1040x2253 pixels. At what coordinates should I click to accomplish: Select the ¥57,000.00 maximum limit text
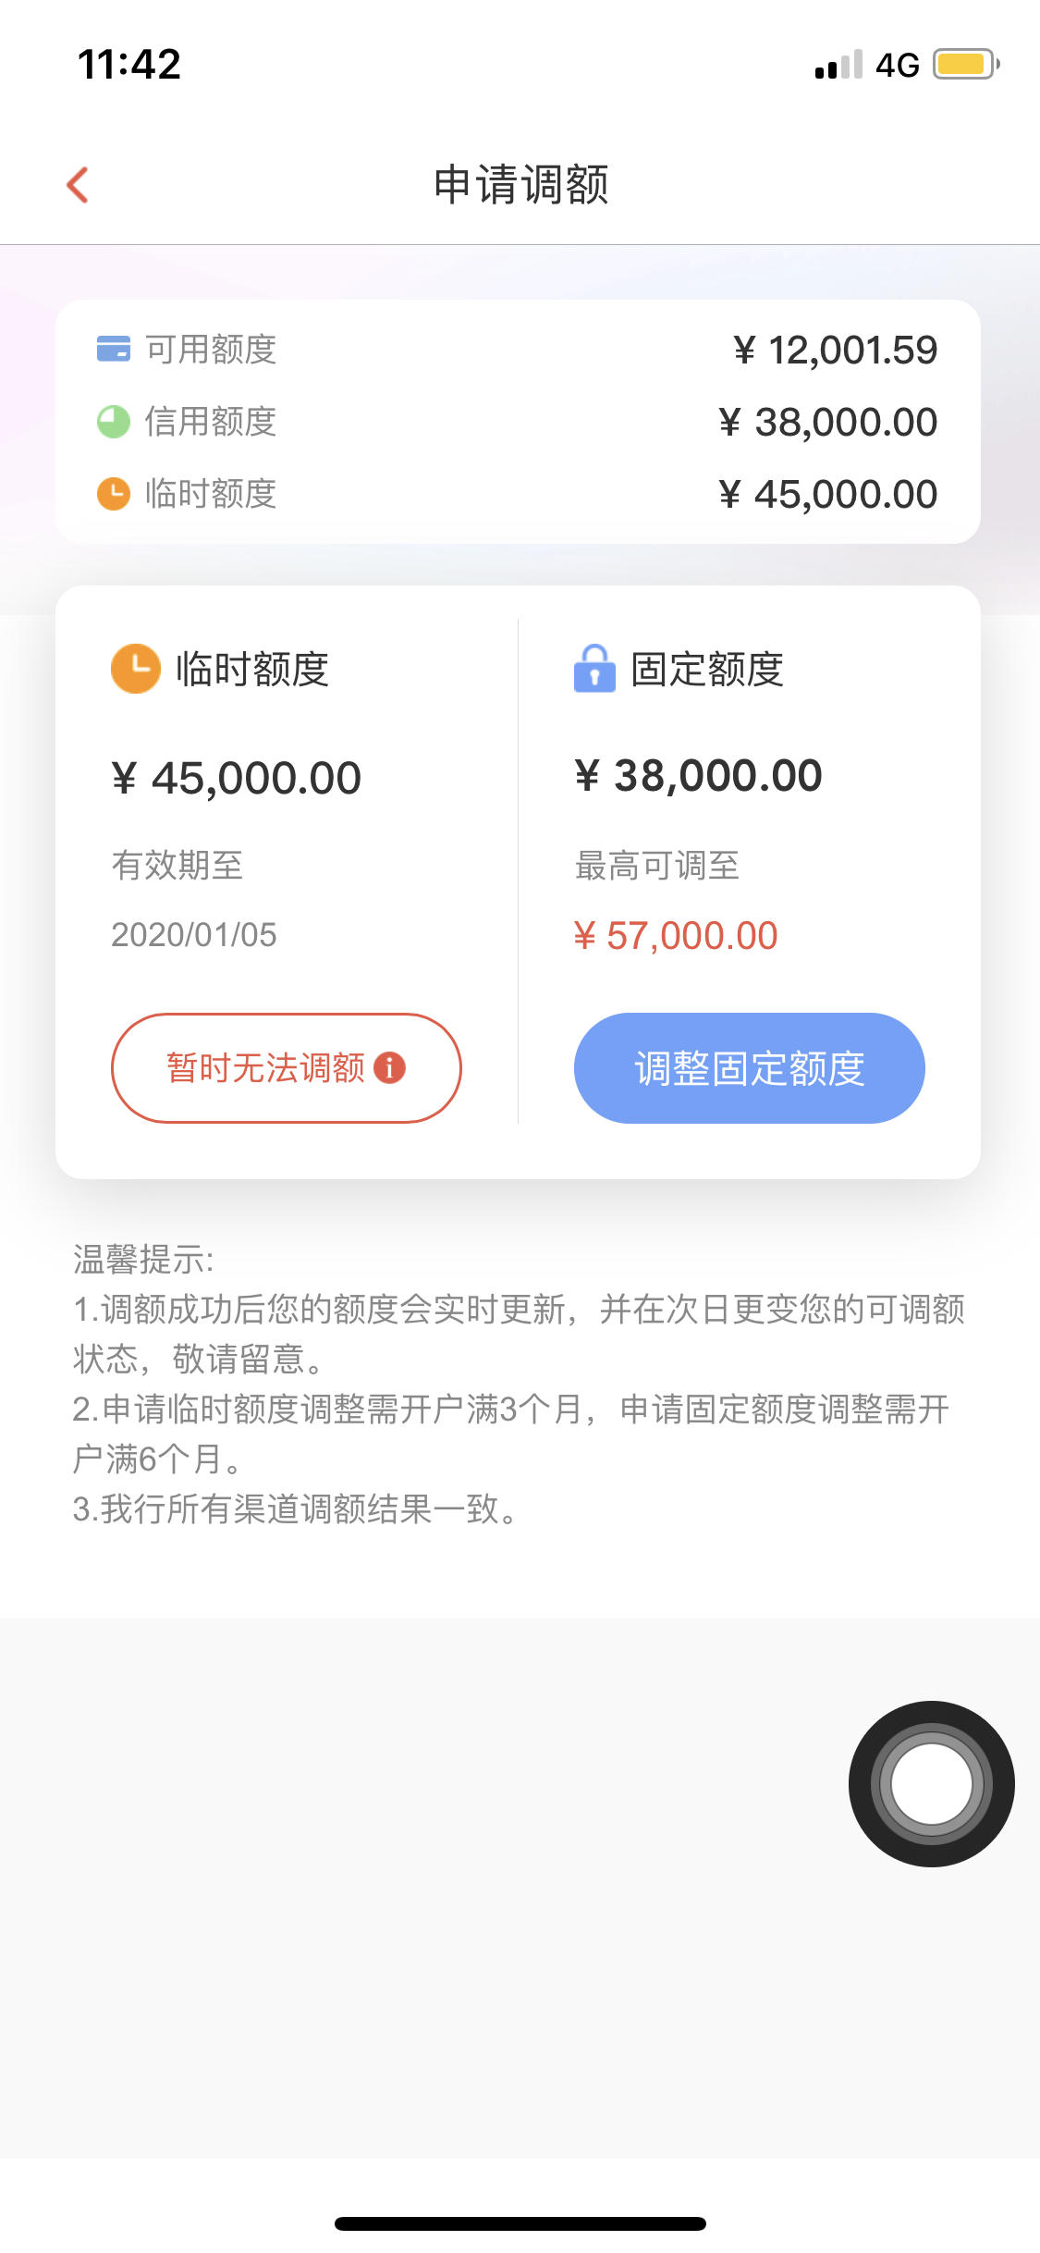point(676,936)
